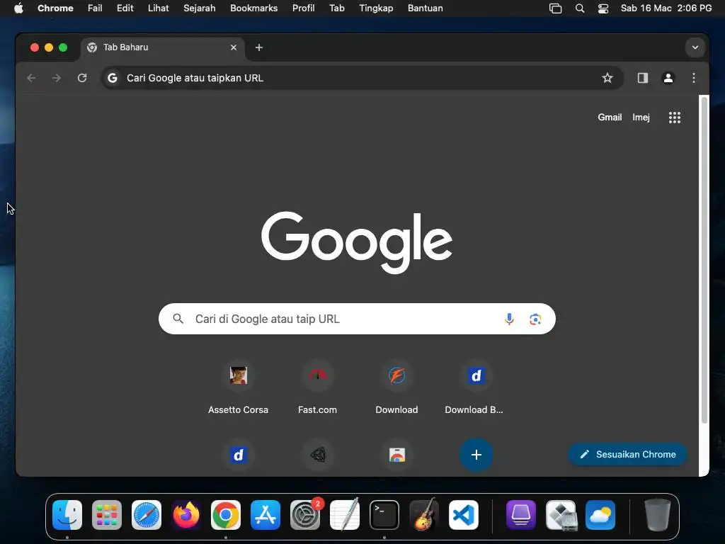Click the browser back arrow

[31, 78]
